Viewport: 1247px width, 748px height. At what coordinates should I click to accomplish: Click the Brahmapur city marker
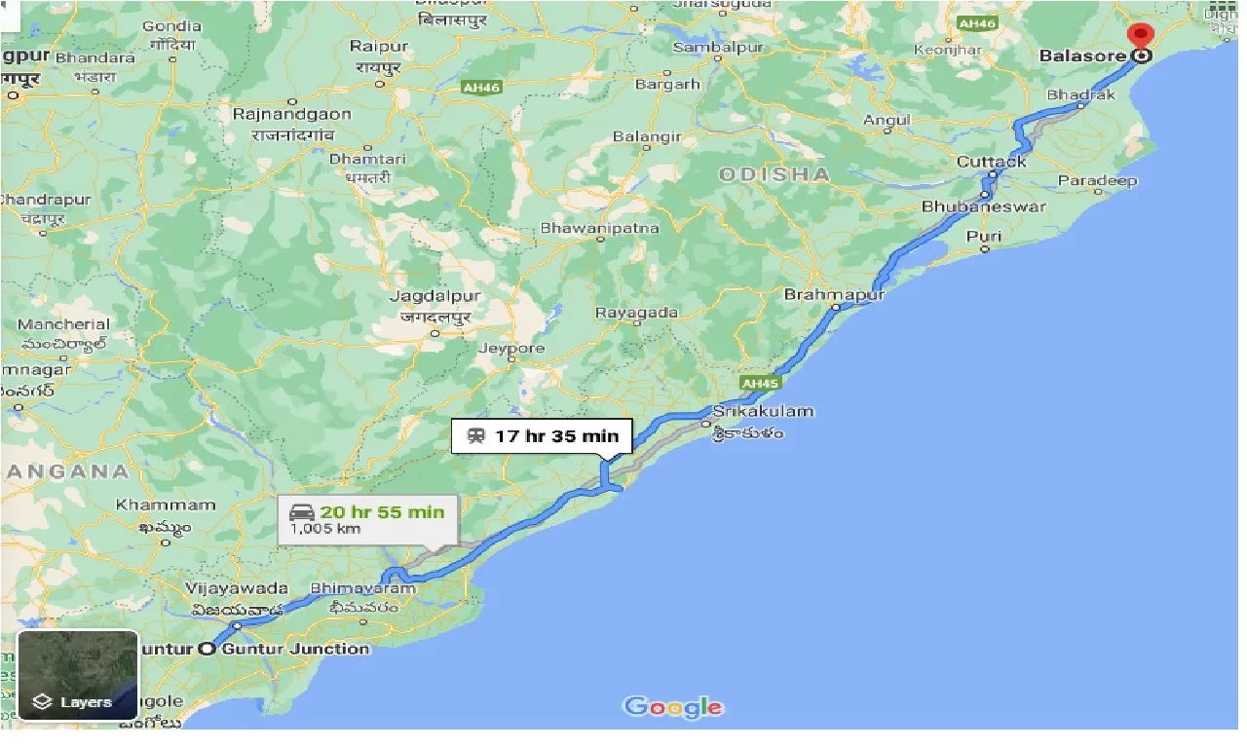(x=836, y=308)
